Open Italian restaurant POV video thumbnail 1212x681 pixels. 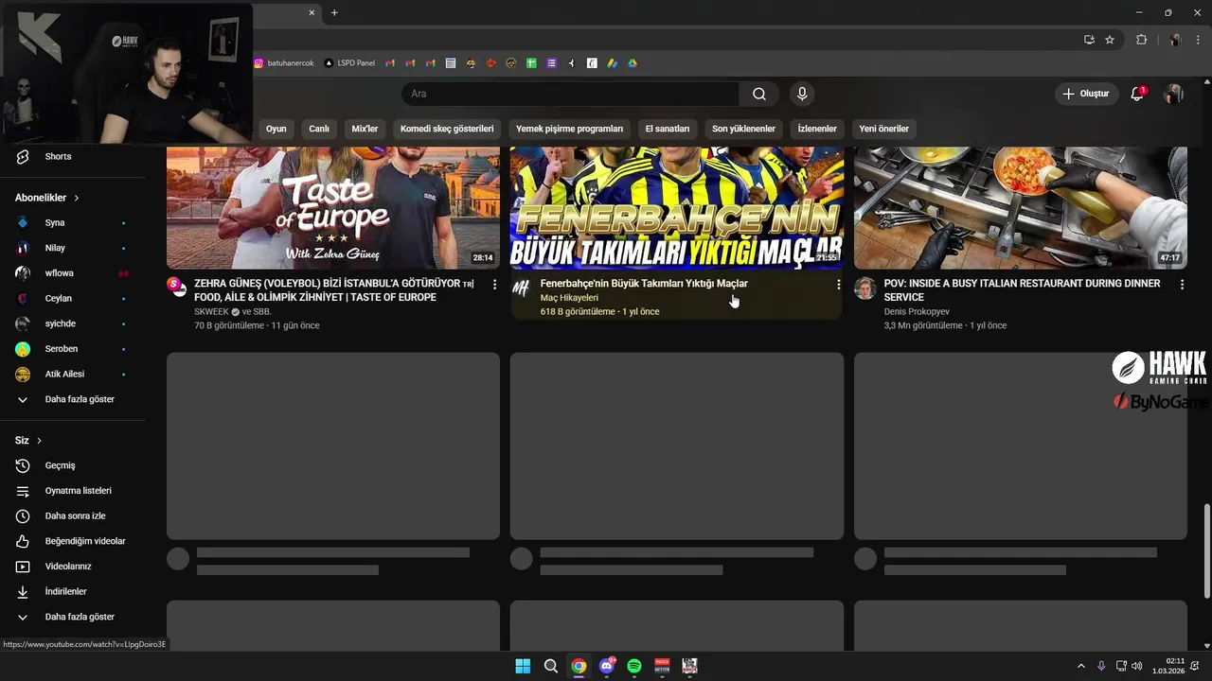[1021, 208]
